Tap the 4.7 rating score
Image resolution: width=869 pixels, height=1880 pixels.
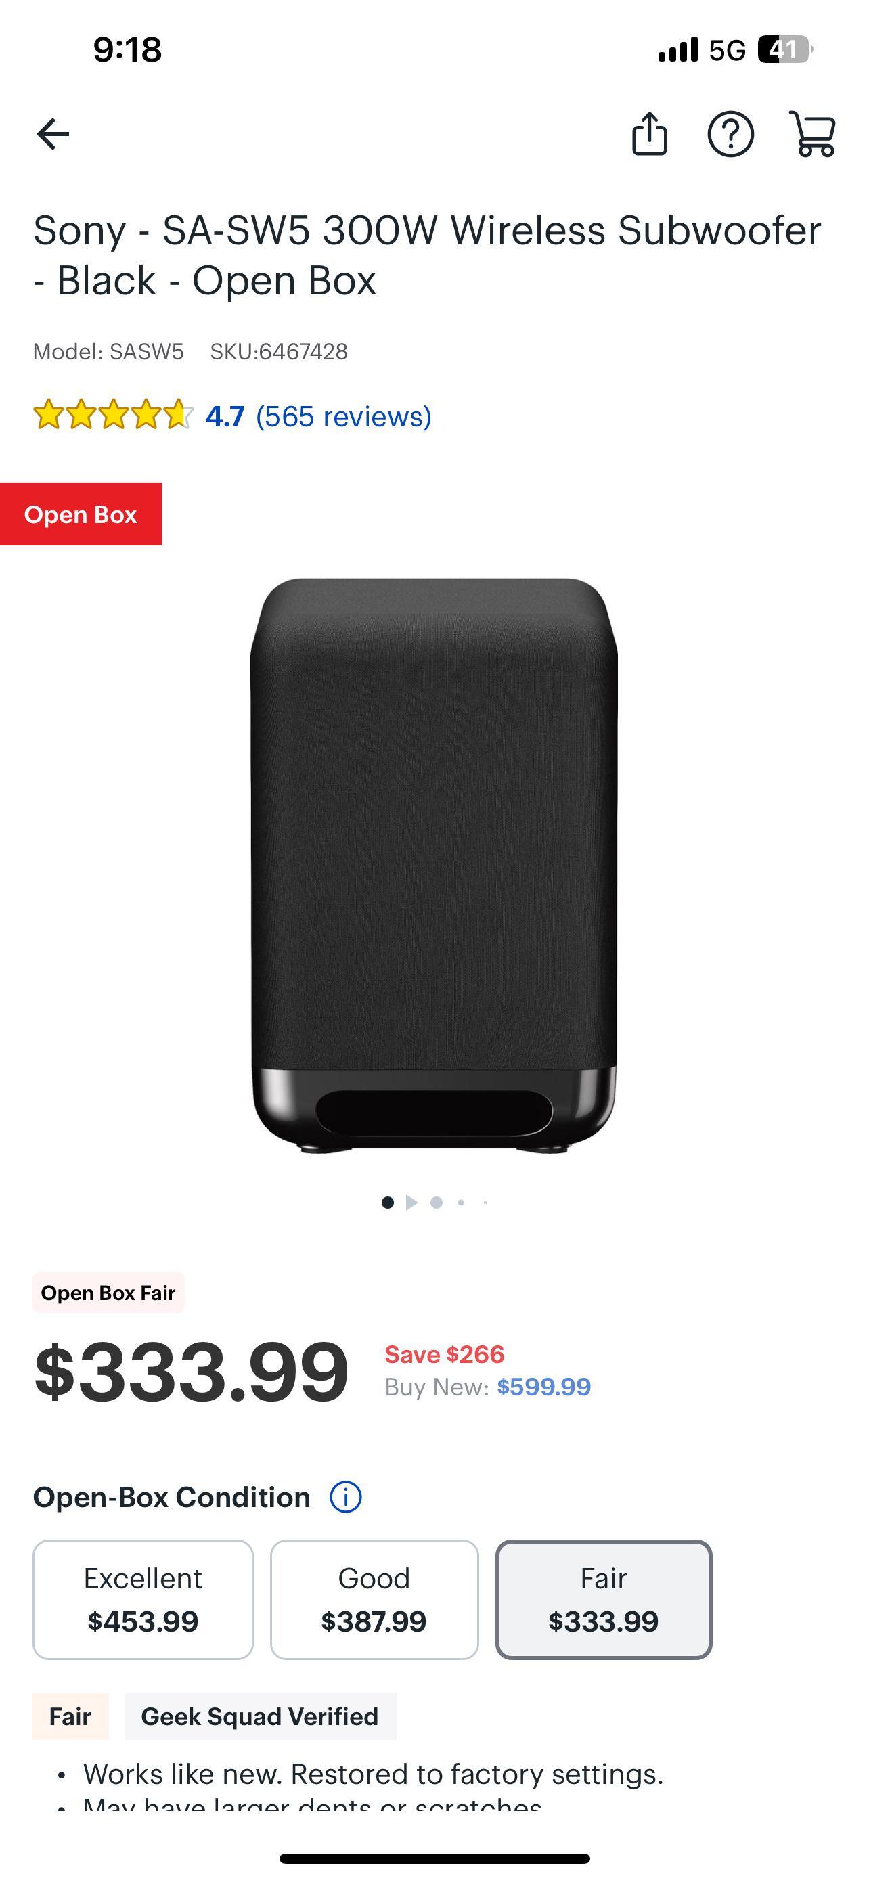point(225,416)
